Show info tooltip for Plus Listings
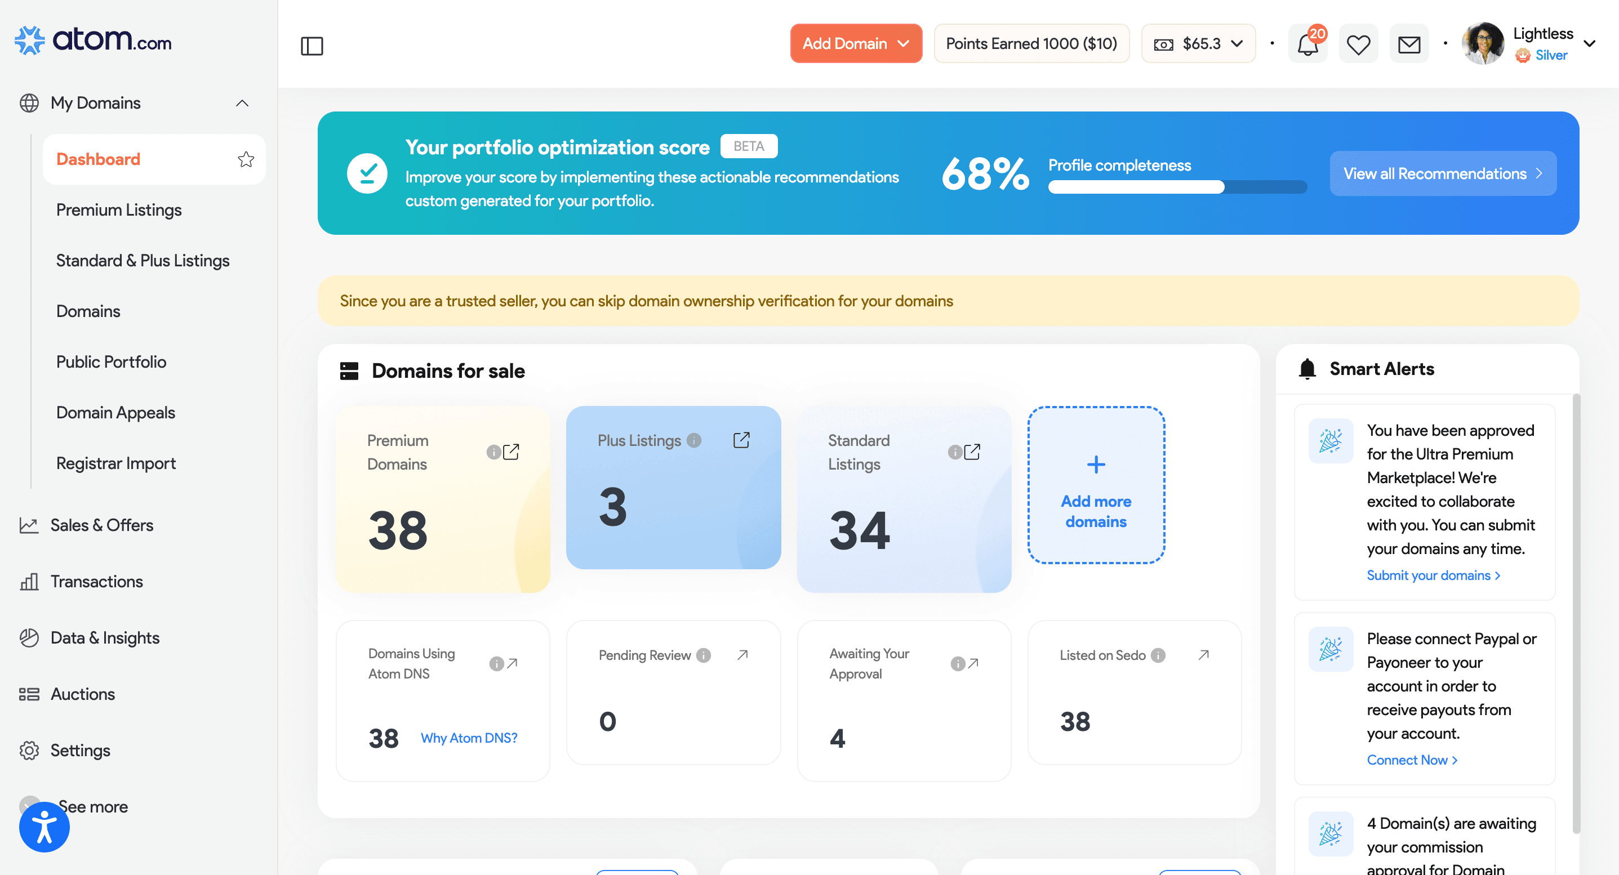 pyautogui.click(x=694, y=440)
